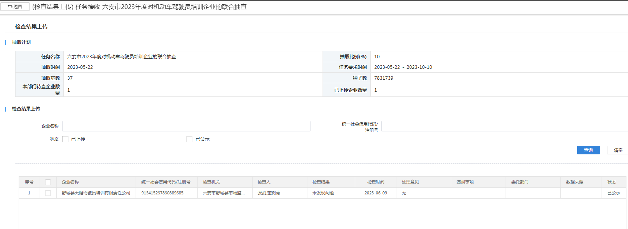Click the 统一社会信用代码/注册号 input field
This screenshot has height=229, width=628.
click(x=504, y=126)
